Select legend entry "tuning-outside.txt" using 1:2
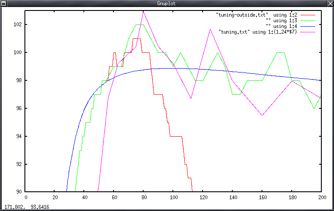 click(256, 15)
